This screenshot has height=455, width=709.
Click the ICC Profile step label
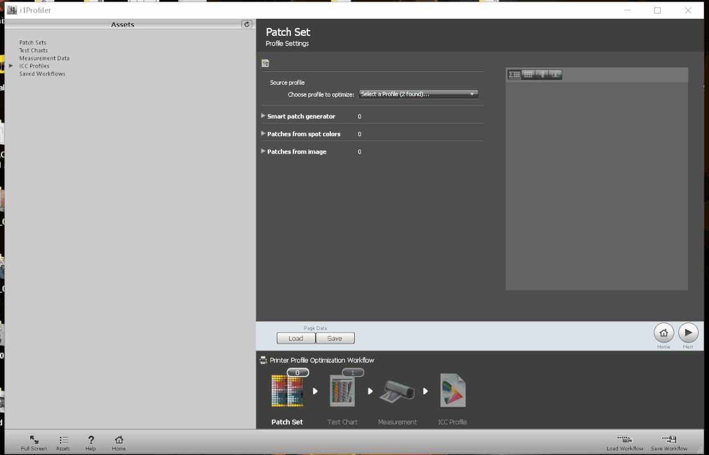[452, 422]
